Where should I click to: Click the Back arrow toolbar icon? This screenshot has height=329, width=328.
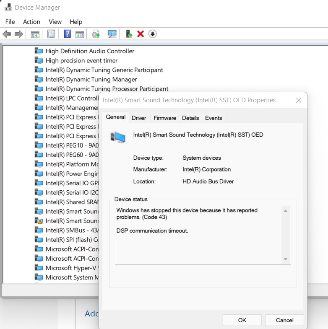tap(7, 34)
